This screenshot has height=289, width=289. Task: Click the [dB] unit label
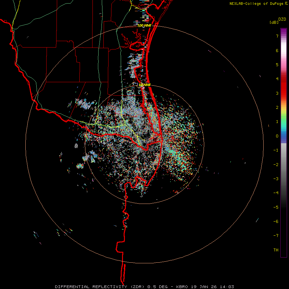(x=274, y=22)
